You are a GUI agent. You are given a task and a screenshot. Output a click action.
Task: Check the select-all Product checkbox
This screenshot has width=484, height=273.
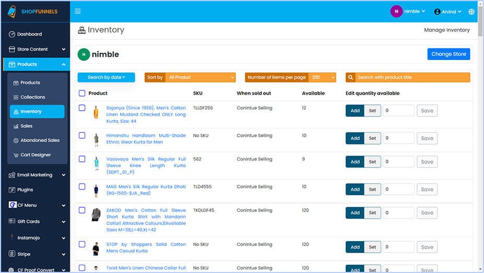click(82, 93)
